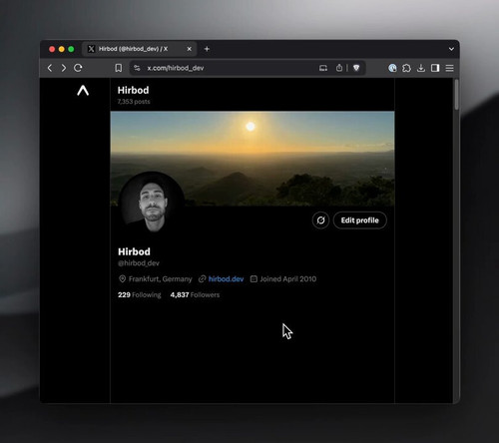Click the 7,353 posts count

click(x=134, y=102)
